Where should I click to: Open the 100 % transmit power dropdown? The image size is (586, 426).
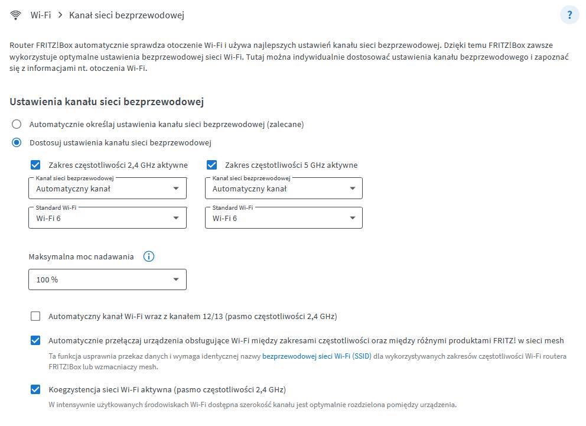[x=108, y=279]
